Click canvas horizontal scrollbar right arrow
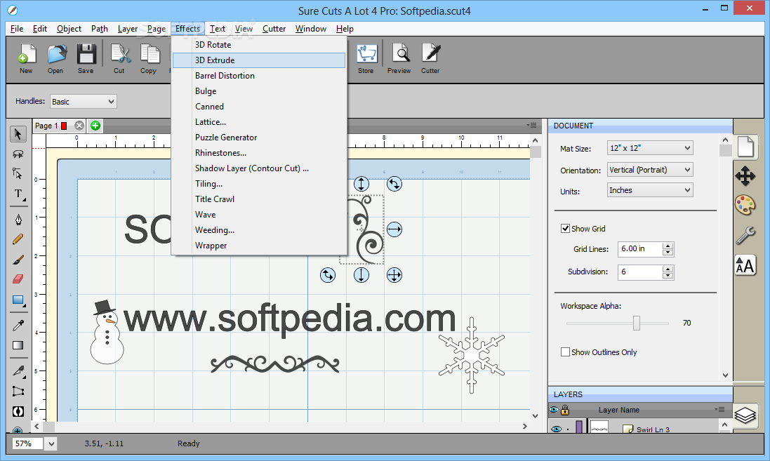Viewport: 770px width, 461px height. coord(525,426)
